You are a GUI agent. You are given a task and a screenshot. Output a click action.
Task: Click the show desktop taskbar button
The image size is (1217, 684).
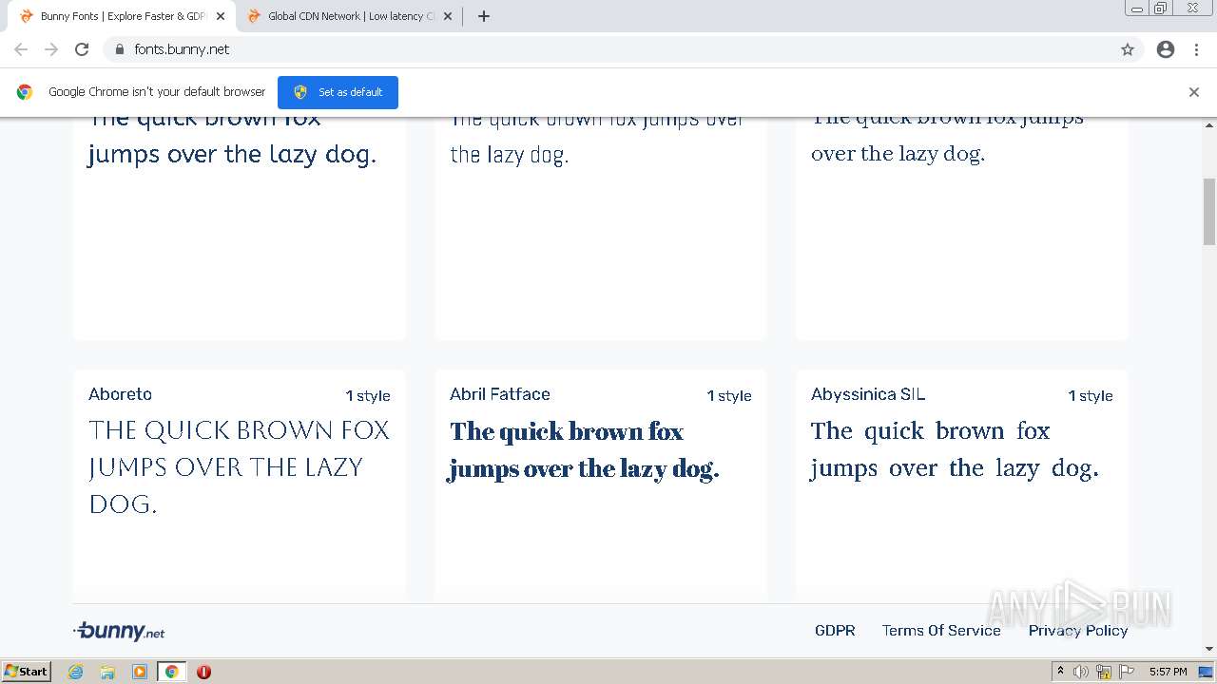point(1206,672)
